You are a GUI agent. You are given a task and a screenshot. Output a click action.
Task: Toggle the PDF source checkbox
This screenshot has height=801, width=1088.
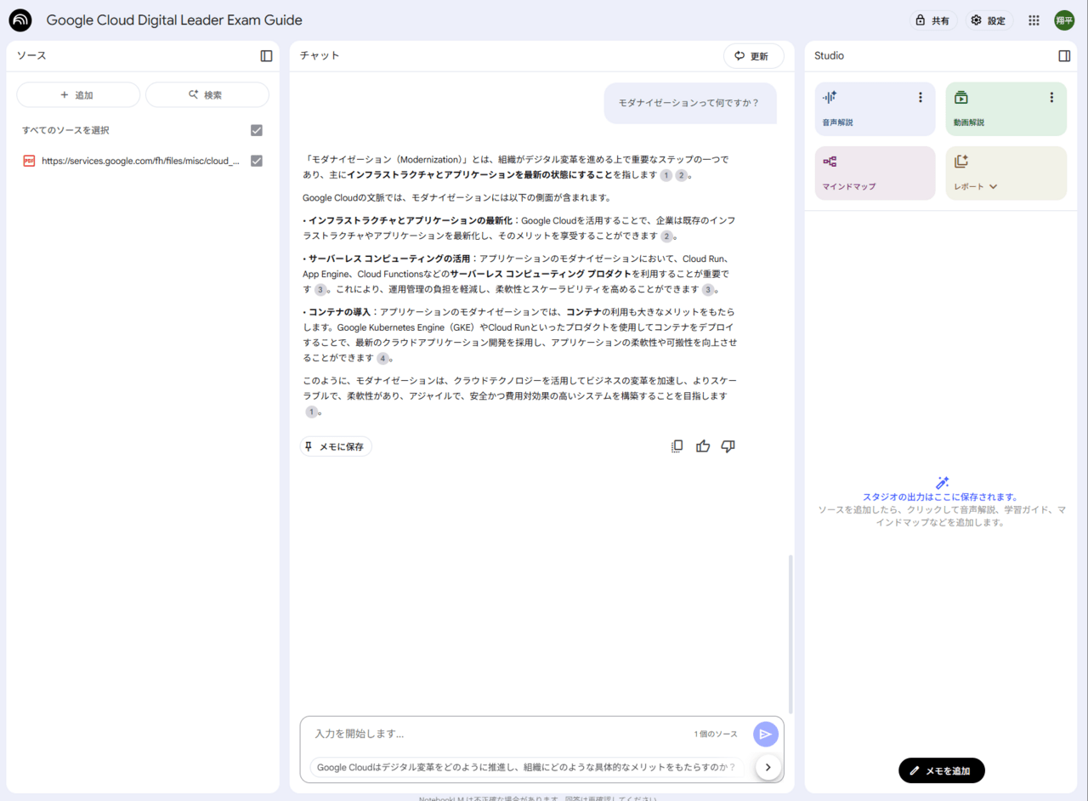tap(257, 161)
